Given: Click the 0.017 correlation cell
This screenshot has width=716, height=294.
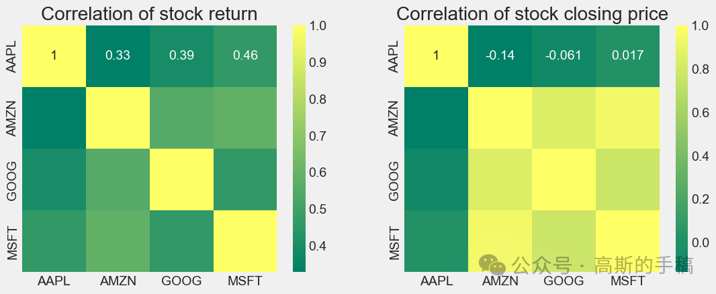Looking at the screenshot, I should pos(627,56).
